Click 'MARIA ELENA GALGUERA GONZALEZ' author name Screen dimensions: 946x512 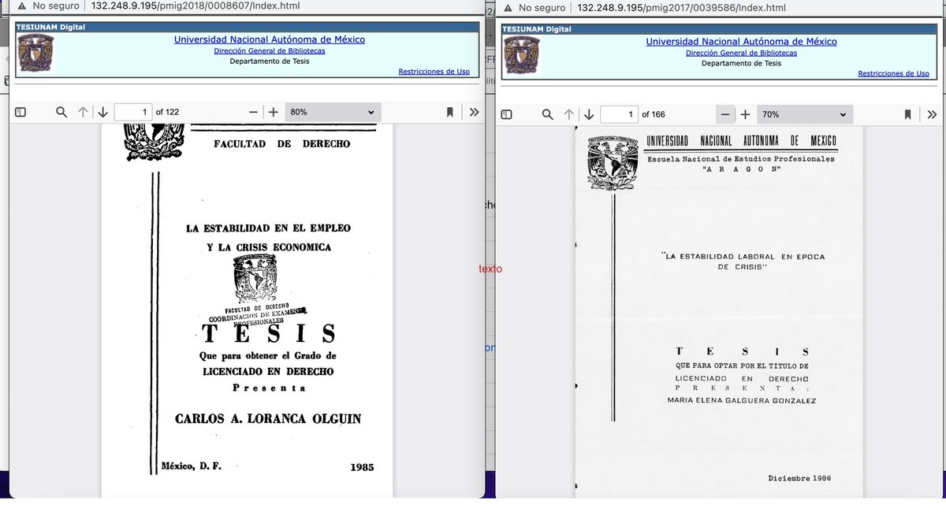741,401
